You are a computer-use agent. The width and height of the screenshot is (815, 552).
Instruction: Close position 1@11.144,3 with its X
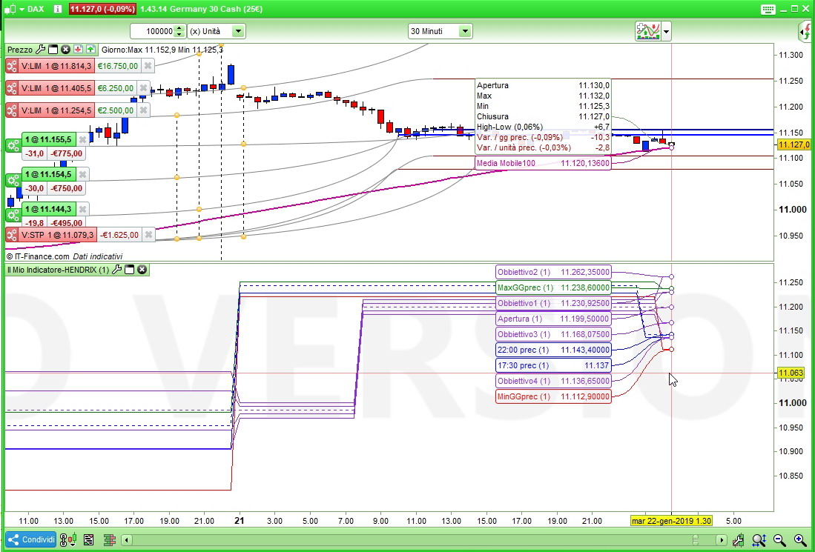pos(82,209)
